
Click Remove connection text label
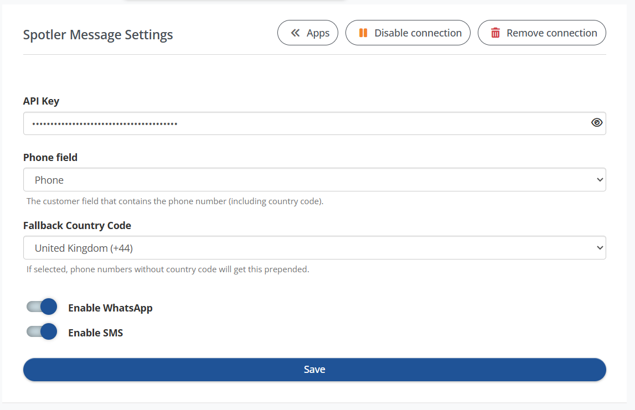[x=551, y=33]
